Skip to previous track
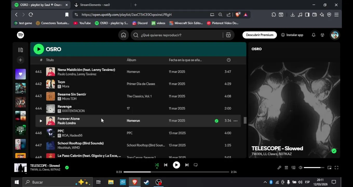Viewport: 353px width, 187px height. click(x=166, y=165)
